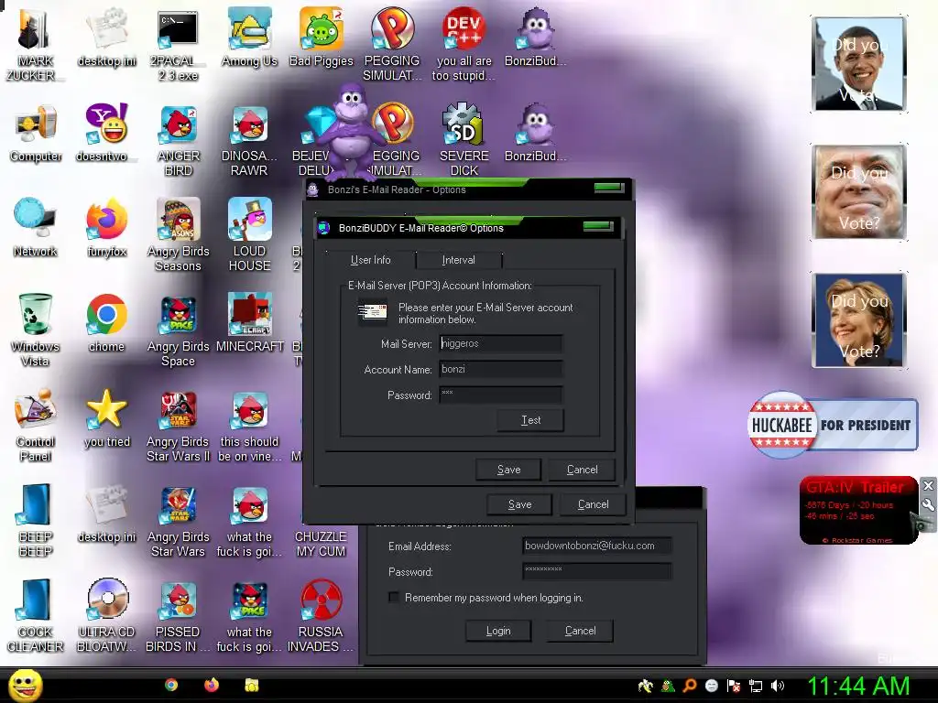Open GTA:IV gadget wrench options
Image resolution: width=938 pixels, height=703 pixels.
[x=928, y=504]
